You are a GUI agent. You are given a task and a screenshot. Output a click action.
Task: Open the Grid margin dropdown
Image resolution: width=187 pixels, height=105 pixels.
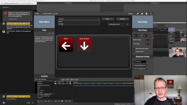148,44
